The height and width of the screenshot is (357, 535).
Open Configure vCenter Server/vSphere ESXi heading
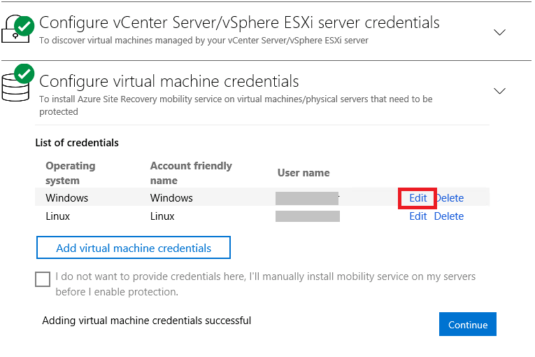coord(239,23)
